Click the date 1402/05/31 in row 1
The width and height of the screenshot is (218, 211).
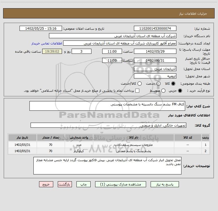[x=22, y=145]
